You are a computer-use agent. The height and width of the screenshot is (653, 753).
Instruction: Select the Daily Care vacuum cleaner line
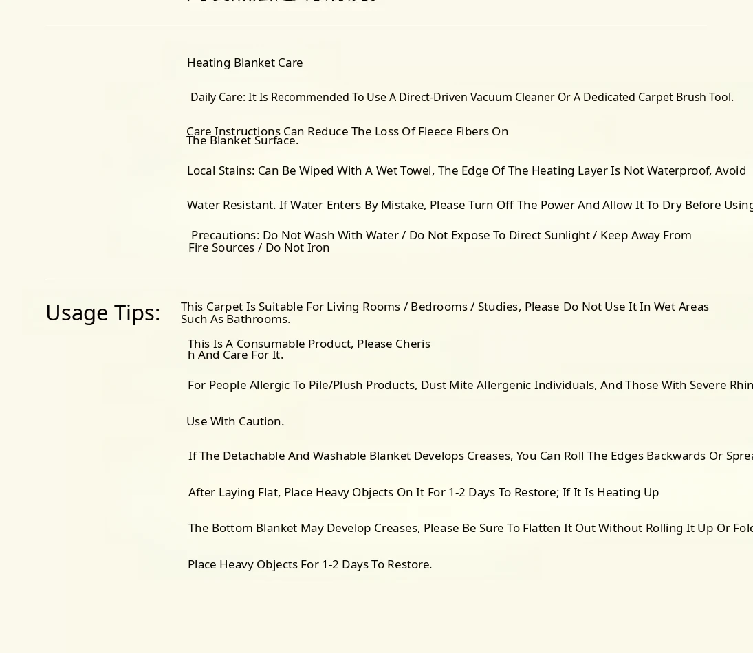pos(461,97)
